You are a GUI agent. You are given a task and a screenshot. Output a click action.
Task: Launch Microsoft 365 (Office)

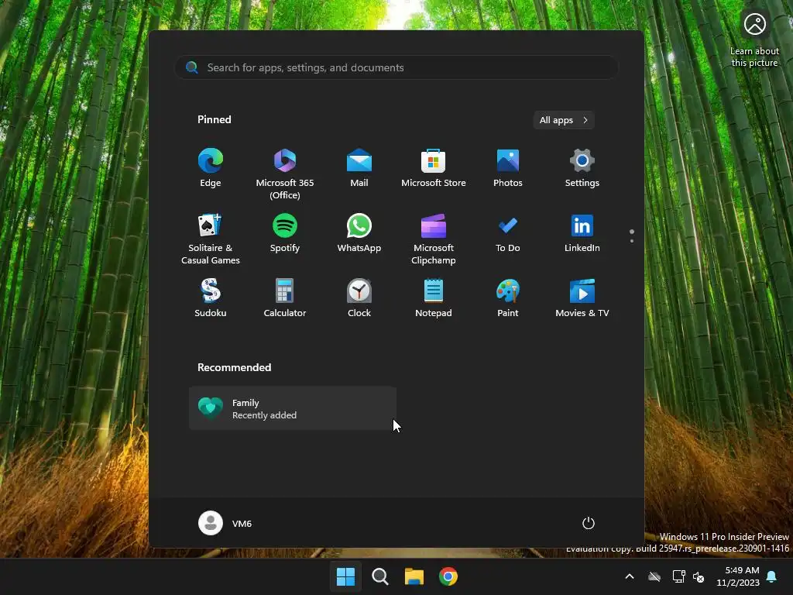285,174
